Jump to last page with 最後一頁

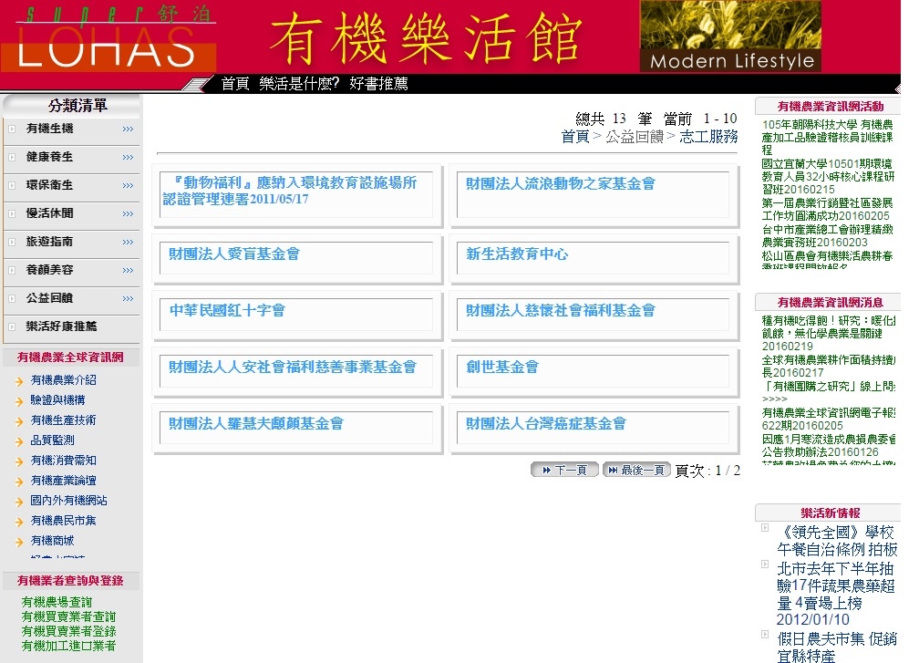[x=636, y=470]
